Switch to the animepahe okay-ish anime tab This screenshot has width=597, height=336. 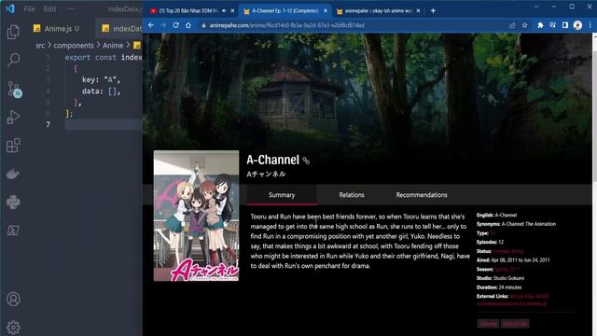[x=378, y=10]
